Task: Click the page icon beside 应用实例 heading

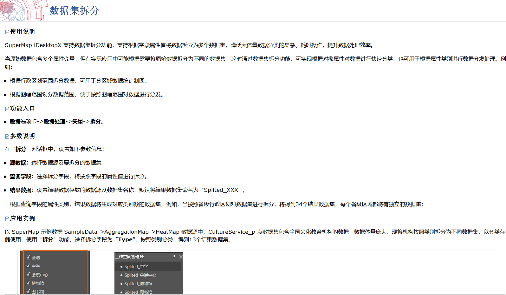Action: point(7,219)
